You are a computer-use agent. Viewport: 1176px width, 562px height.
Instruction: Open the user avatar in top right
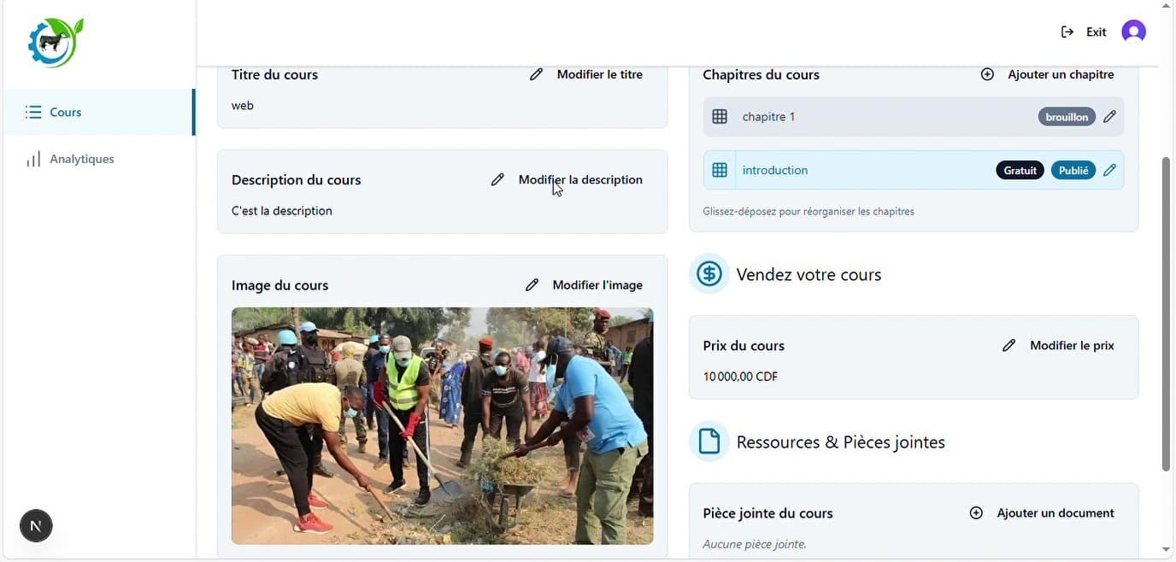click(x=1133, y=32)
